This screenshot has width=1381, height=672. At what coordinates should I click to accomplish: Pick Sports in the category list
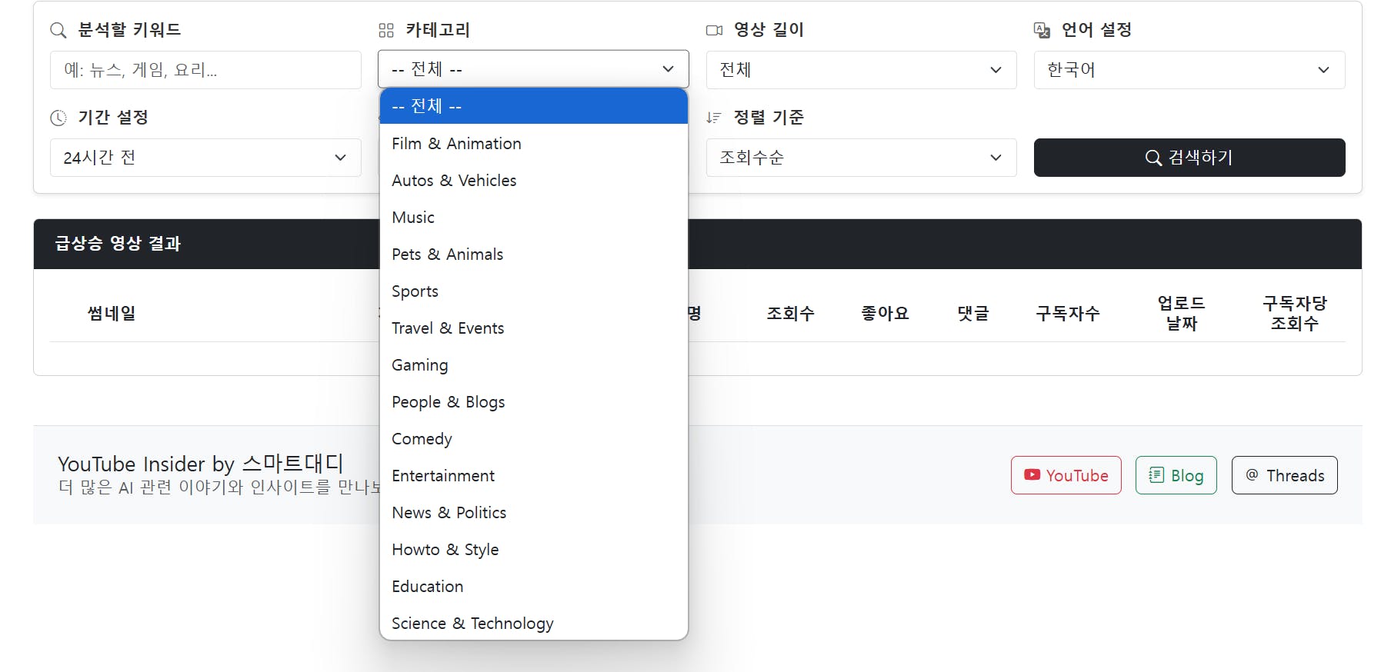click(x=534, y=291)
